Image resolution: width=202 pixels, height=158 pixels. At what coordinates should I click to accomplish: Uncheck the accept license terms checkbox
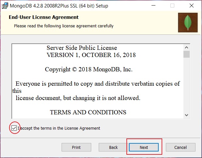tap(14, 128)
